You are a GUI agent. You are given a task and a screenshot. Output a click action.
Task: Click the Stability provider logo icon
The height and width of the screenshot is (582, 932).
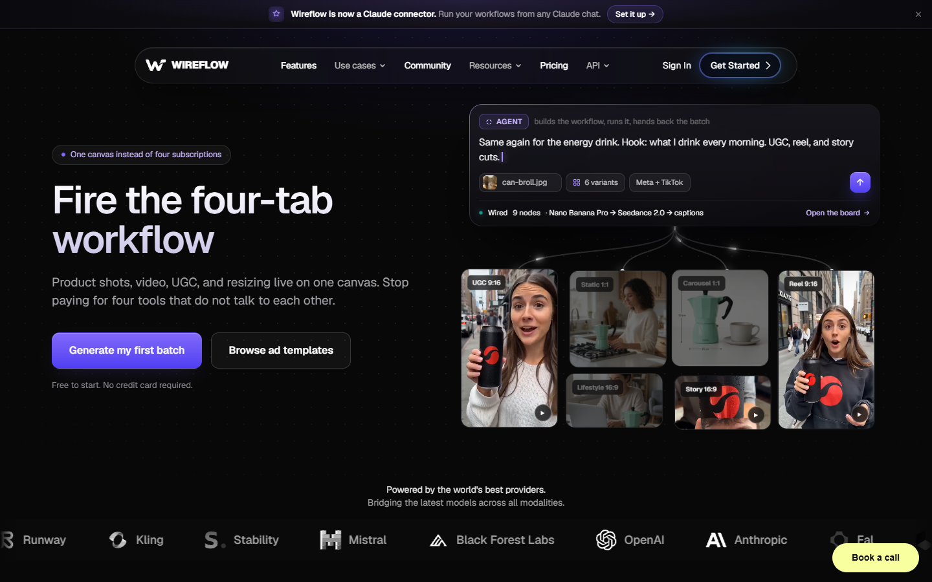(x=215, y=540)
